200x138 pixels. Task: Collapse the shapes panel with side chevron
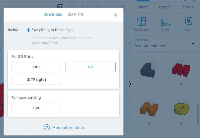(130, 84)
